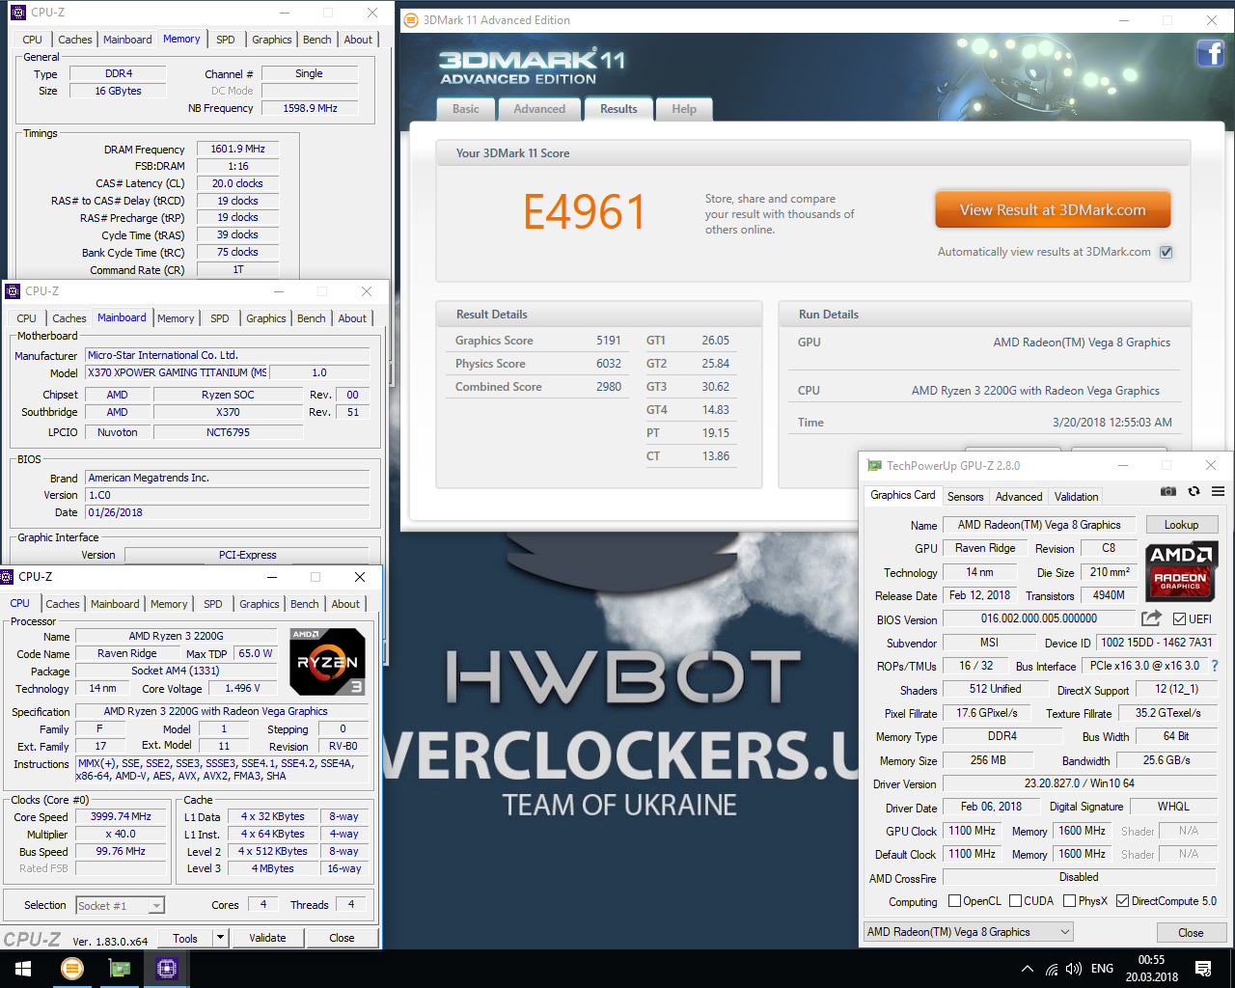Click the Driver Version field 23.20.827.0
This screenshot has width=1235, height=988.
pyautogui.click(x=1080, y=783)
